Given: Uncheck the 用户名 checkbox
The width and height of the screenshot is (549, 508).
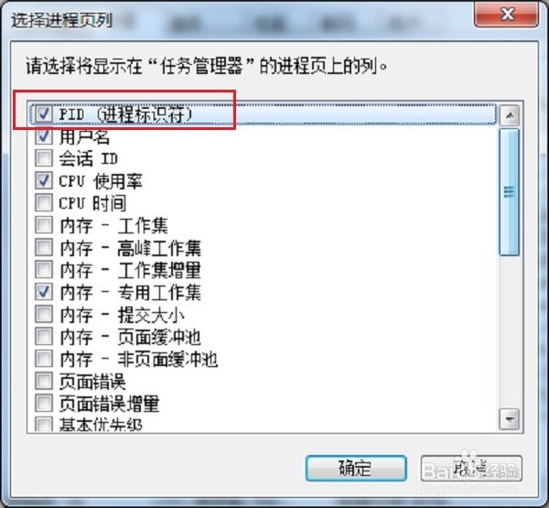Looking at the screenshot, I should pyautogui.click(x=44, y=136).
